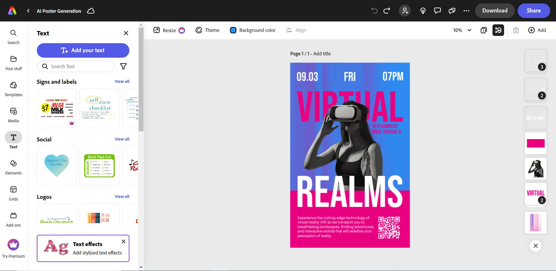
Task: Switch to the Your stuff section
Action: [x=13, y=62]
